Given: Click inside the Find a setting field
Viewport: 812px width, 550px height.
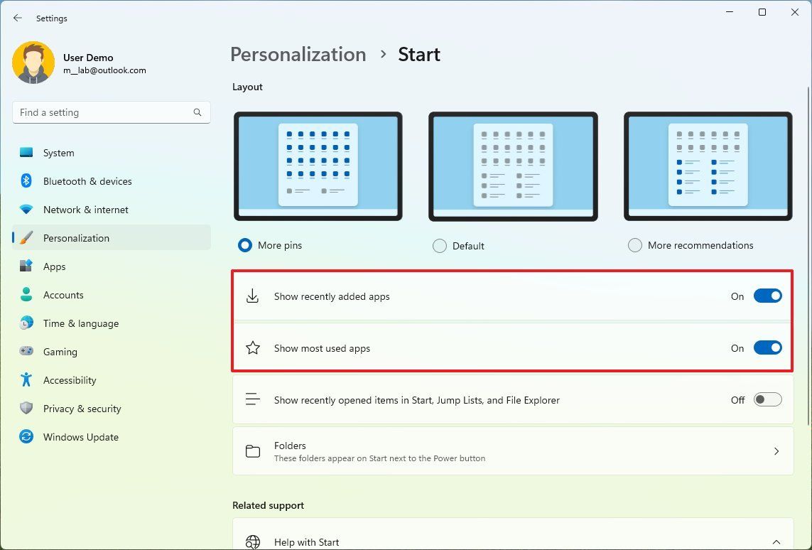Looking at the screenshot, I should click(107, 112).
